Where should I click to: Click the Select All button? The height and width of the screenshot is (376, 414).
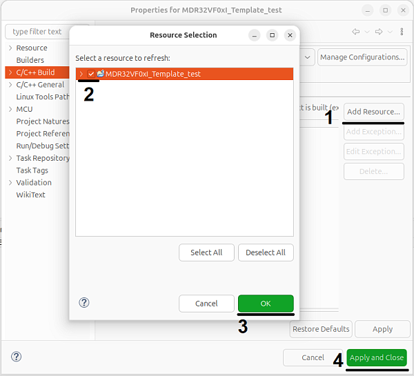(x=206, y=253)
